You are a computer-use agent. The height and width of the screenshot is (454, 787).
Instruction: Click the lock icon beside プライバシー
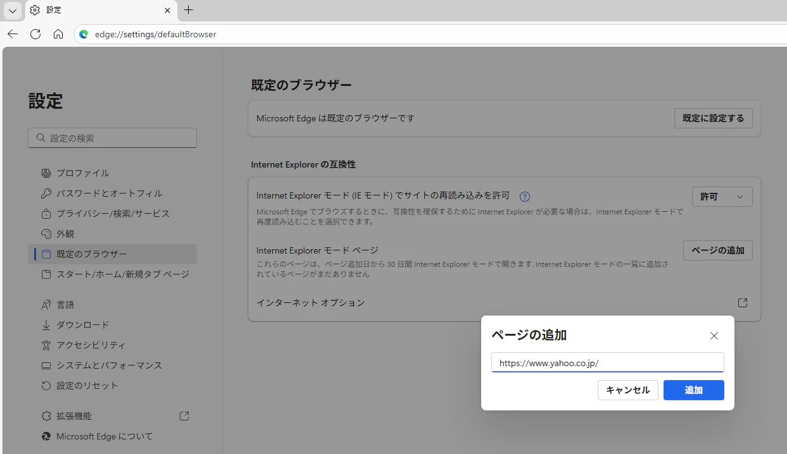pos(46,214)
